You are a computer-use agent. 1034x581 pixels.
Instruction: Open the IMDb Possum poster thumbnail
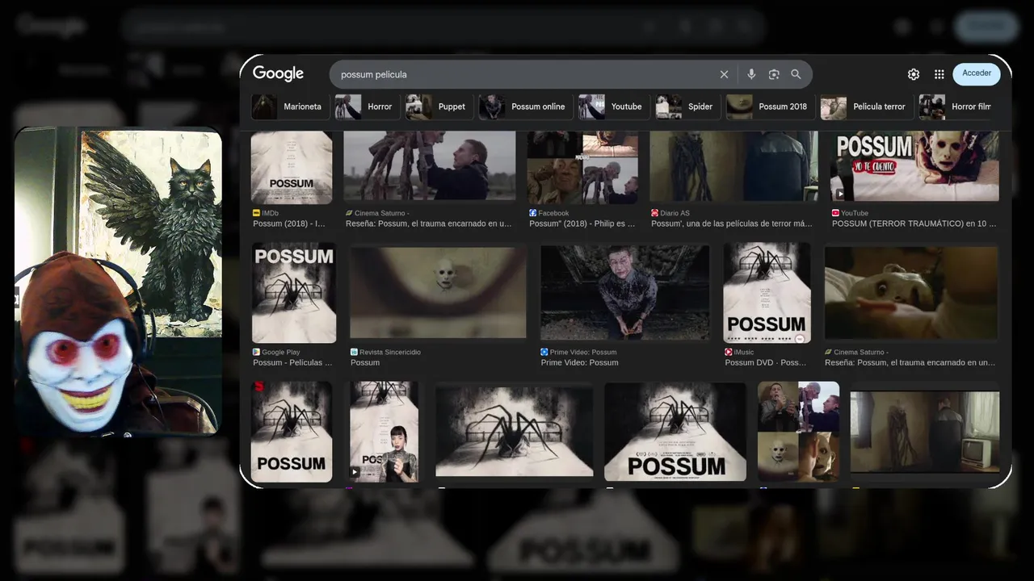coord(291,167)
